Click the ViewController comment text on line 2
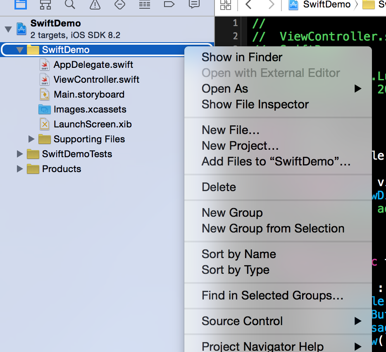386x352 pixels. [x=333, y=36]
